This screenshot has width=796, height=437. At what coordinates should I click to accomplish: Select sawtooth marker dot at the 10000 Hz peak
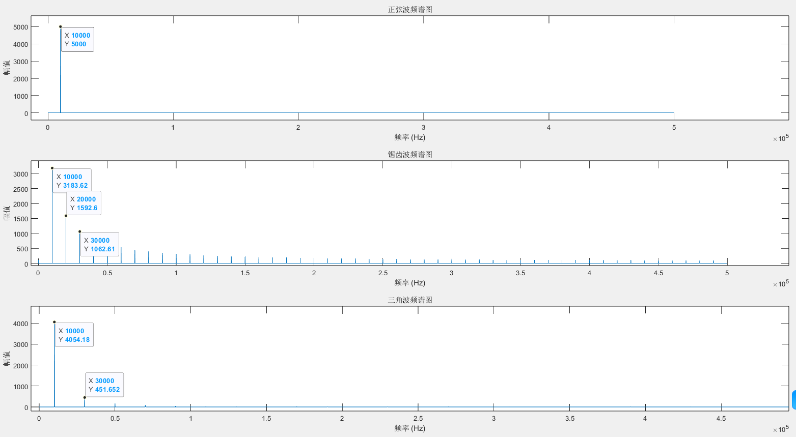coord(52,168)
